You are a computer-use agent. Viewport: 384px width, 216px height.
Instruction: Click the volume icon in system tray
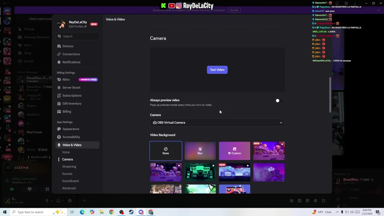pos(352,212)
